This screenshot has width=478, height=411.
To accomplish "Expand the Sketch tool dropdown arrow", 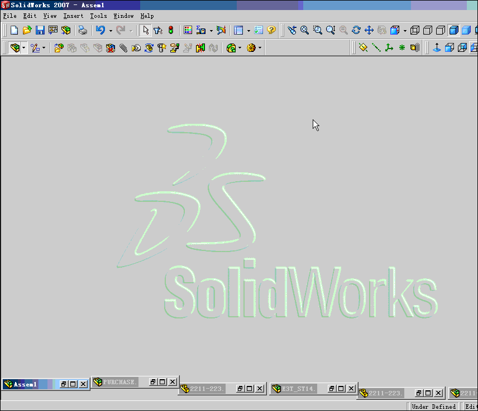I will [44, 48].
